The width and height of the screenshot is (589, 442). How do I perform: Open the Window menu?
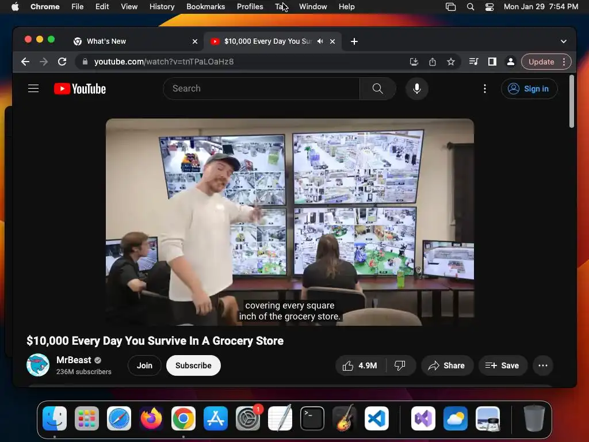313,7
